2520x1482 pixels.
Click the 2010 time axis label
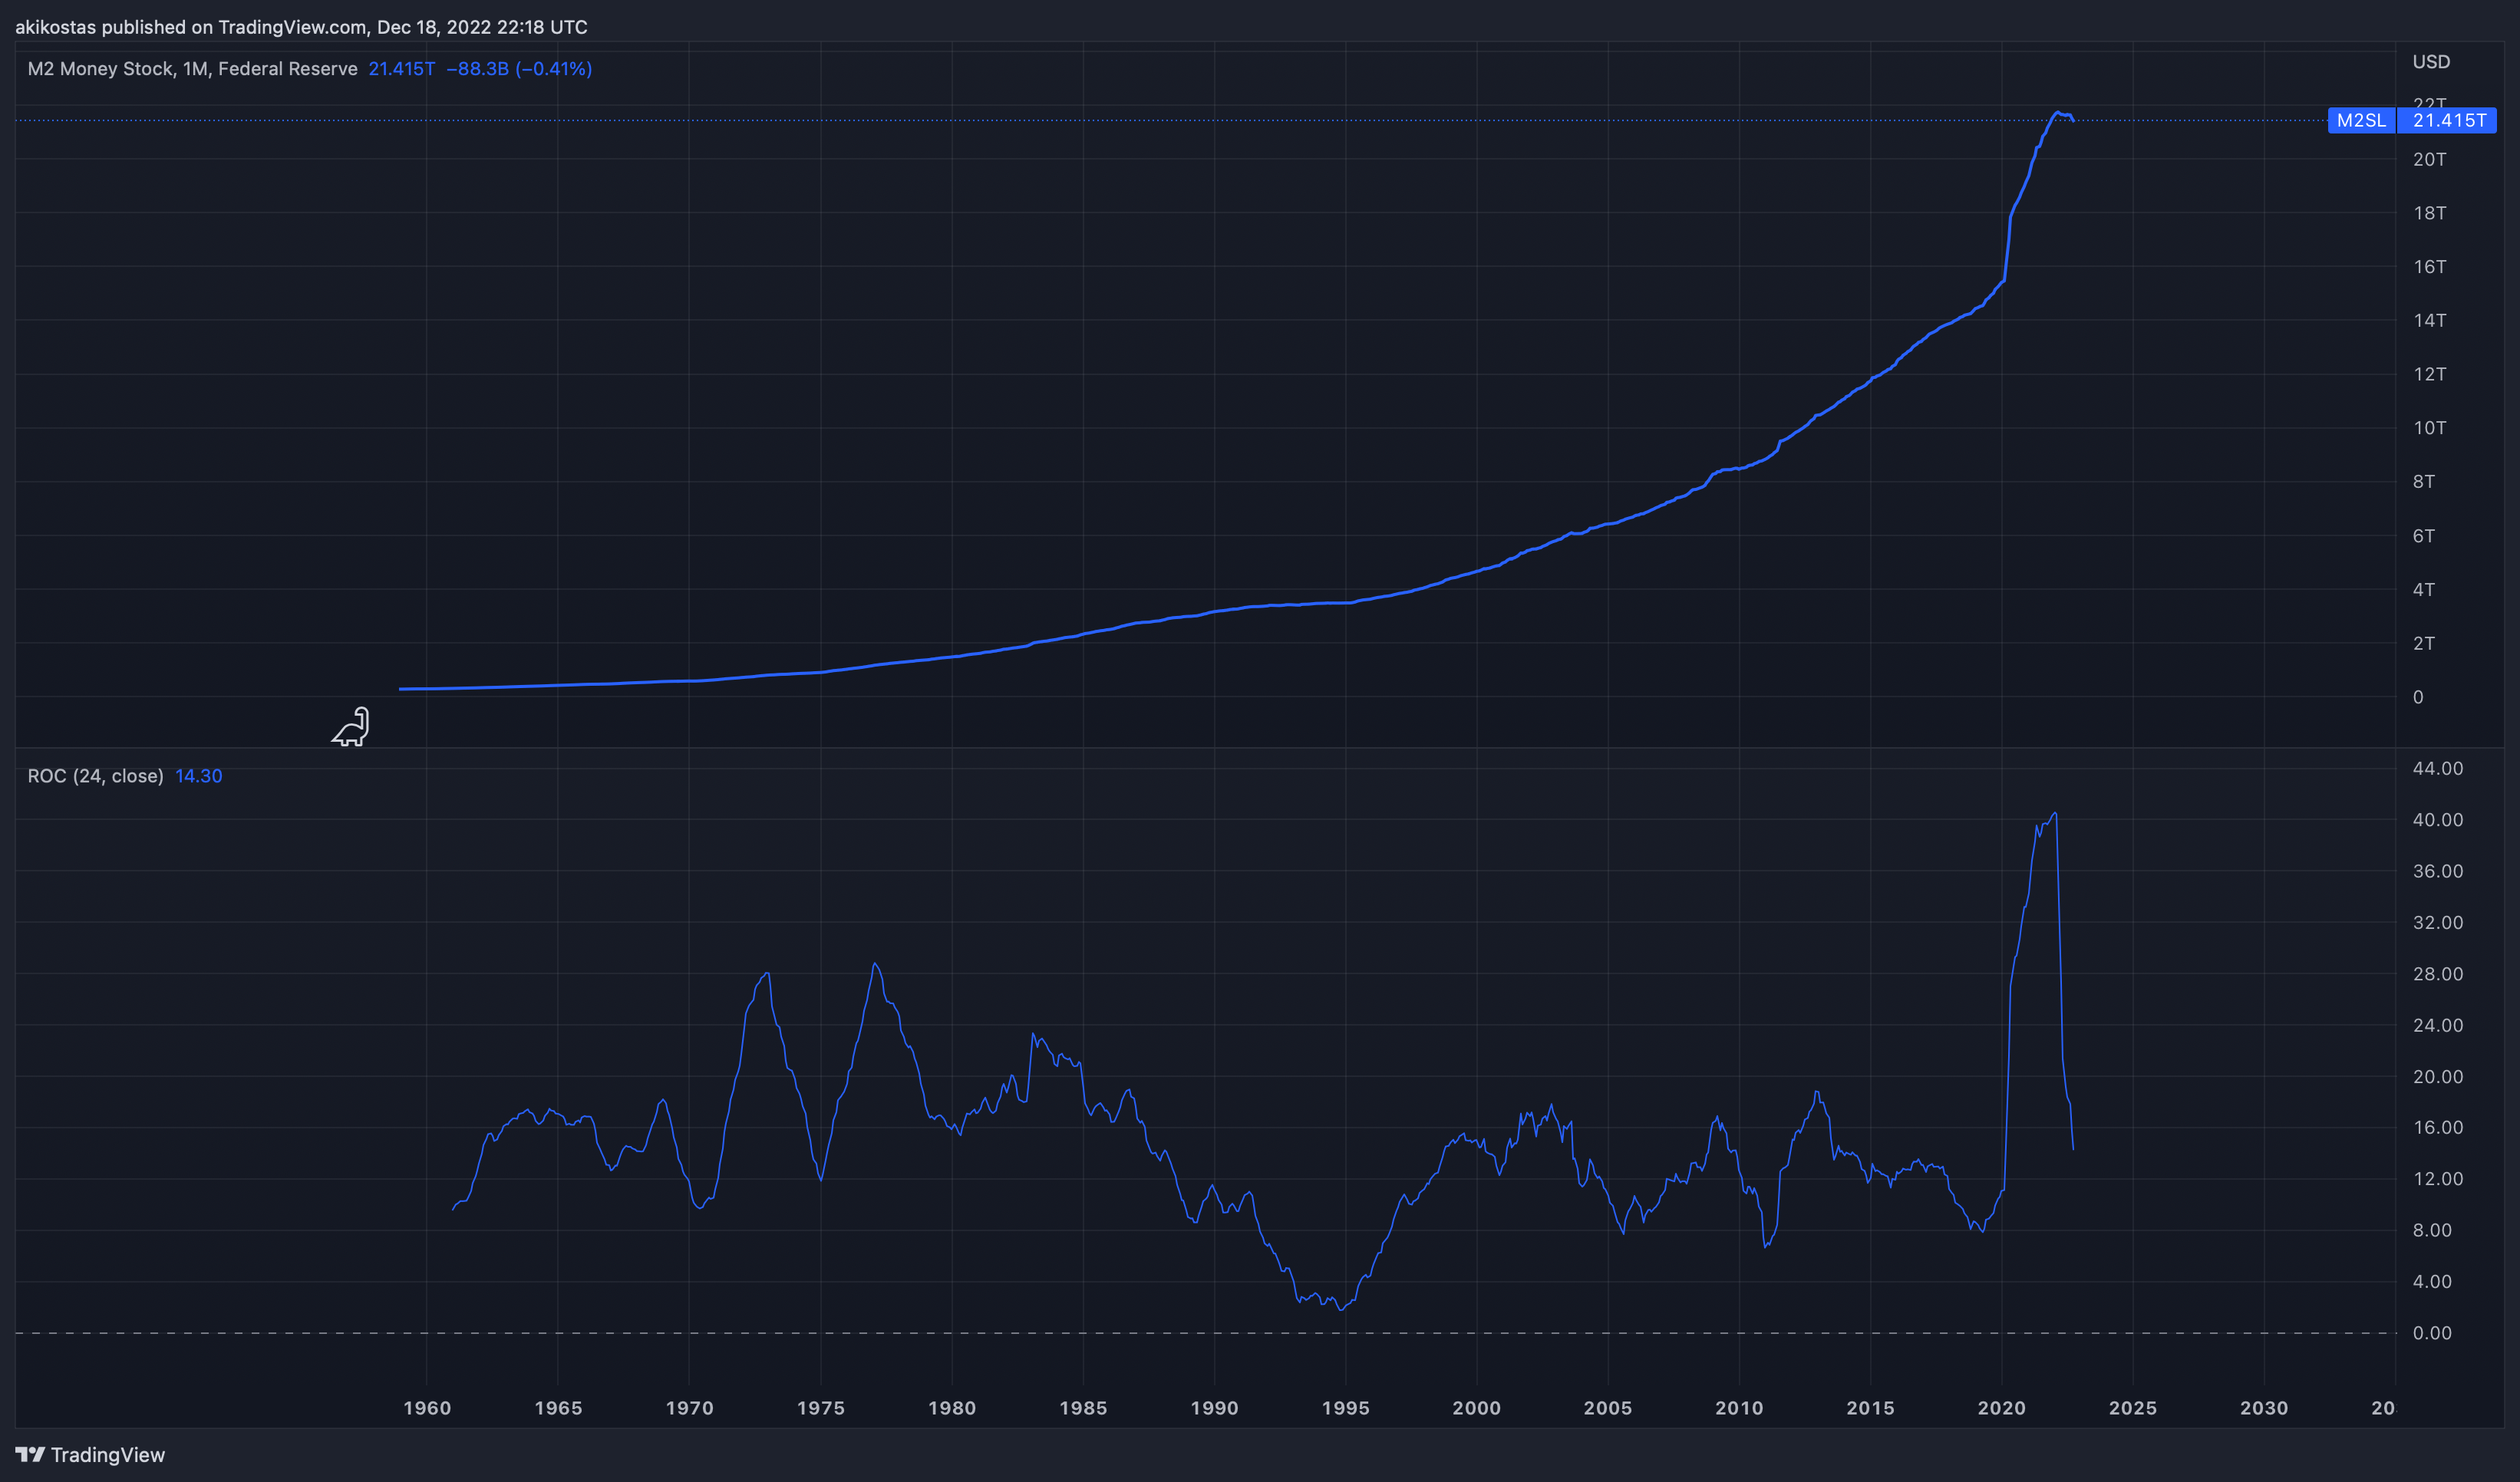coord(1739,1408)
